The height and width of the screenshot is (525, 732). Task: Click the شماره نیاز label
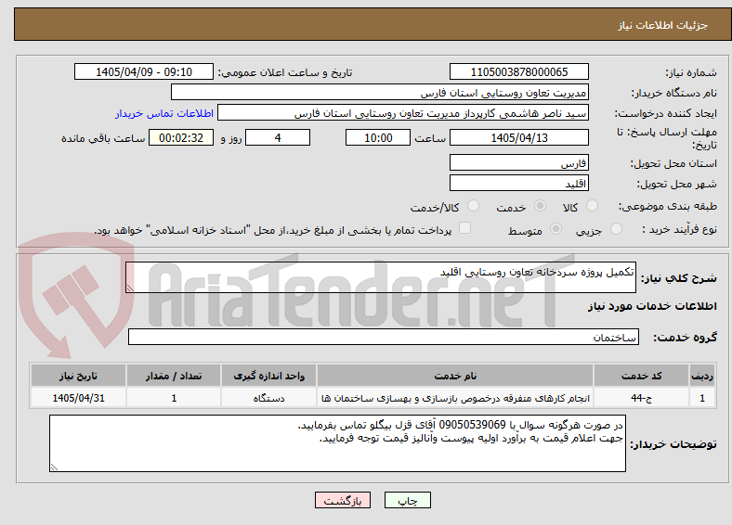(691, 72)
